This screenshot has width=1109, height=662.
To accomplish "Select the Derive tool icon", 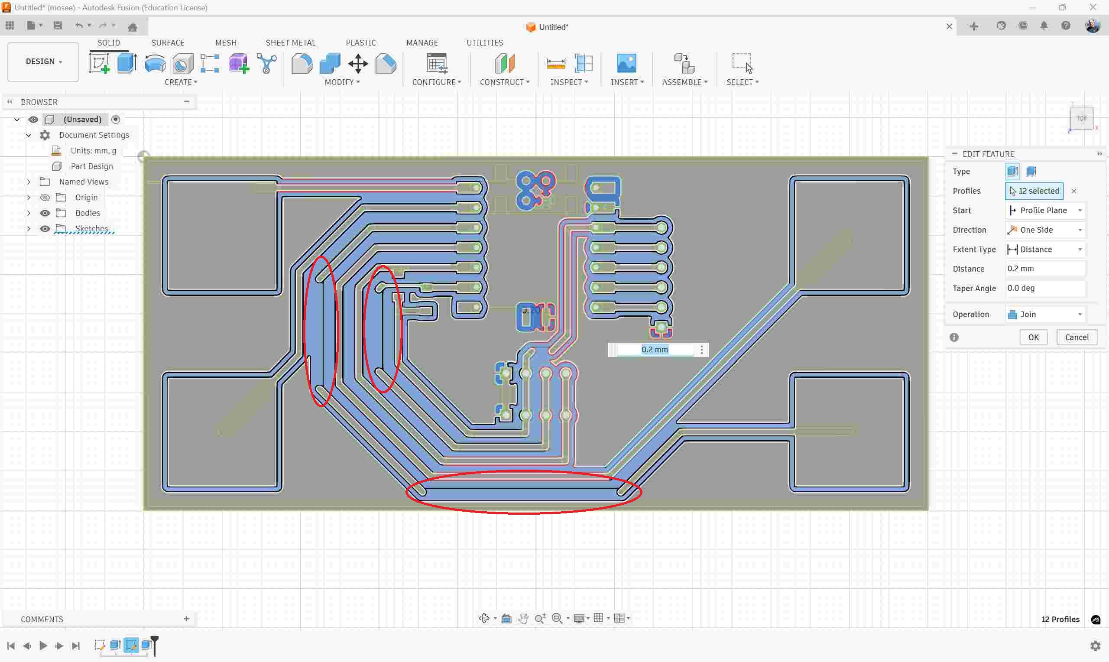I will 267,63.
